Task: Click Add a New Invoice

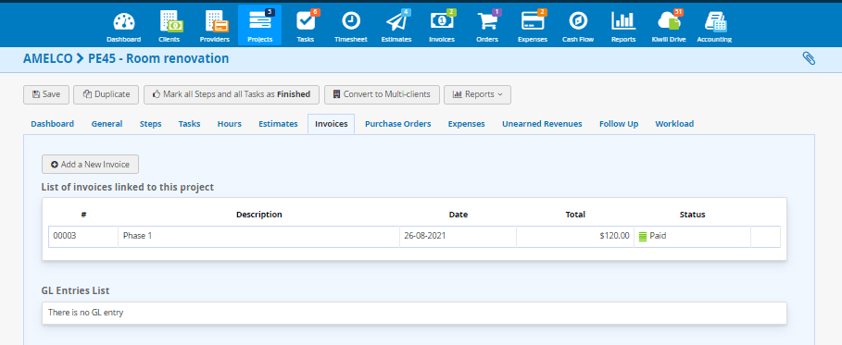Action: (x=90, y=165)
